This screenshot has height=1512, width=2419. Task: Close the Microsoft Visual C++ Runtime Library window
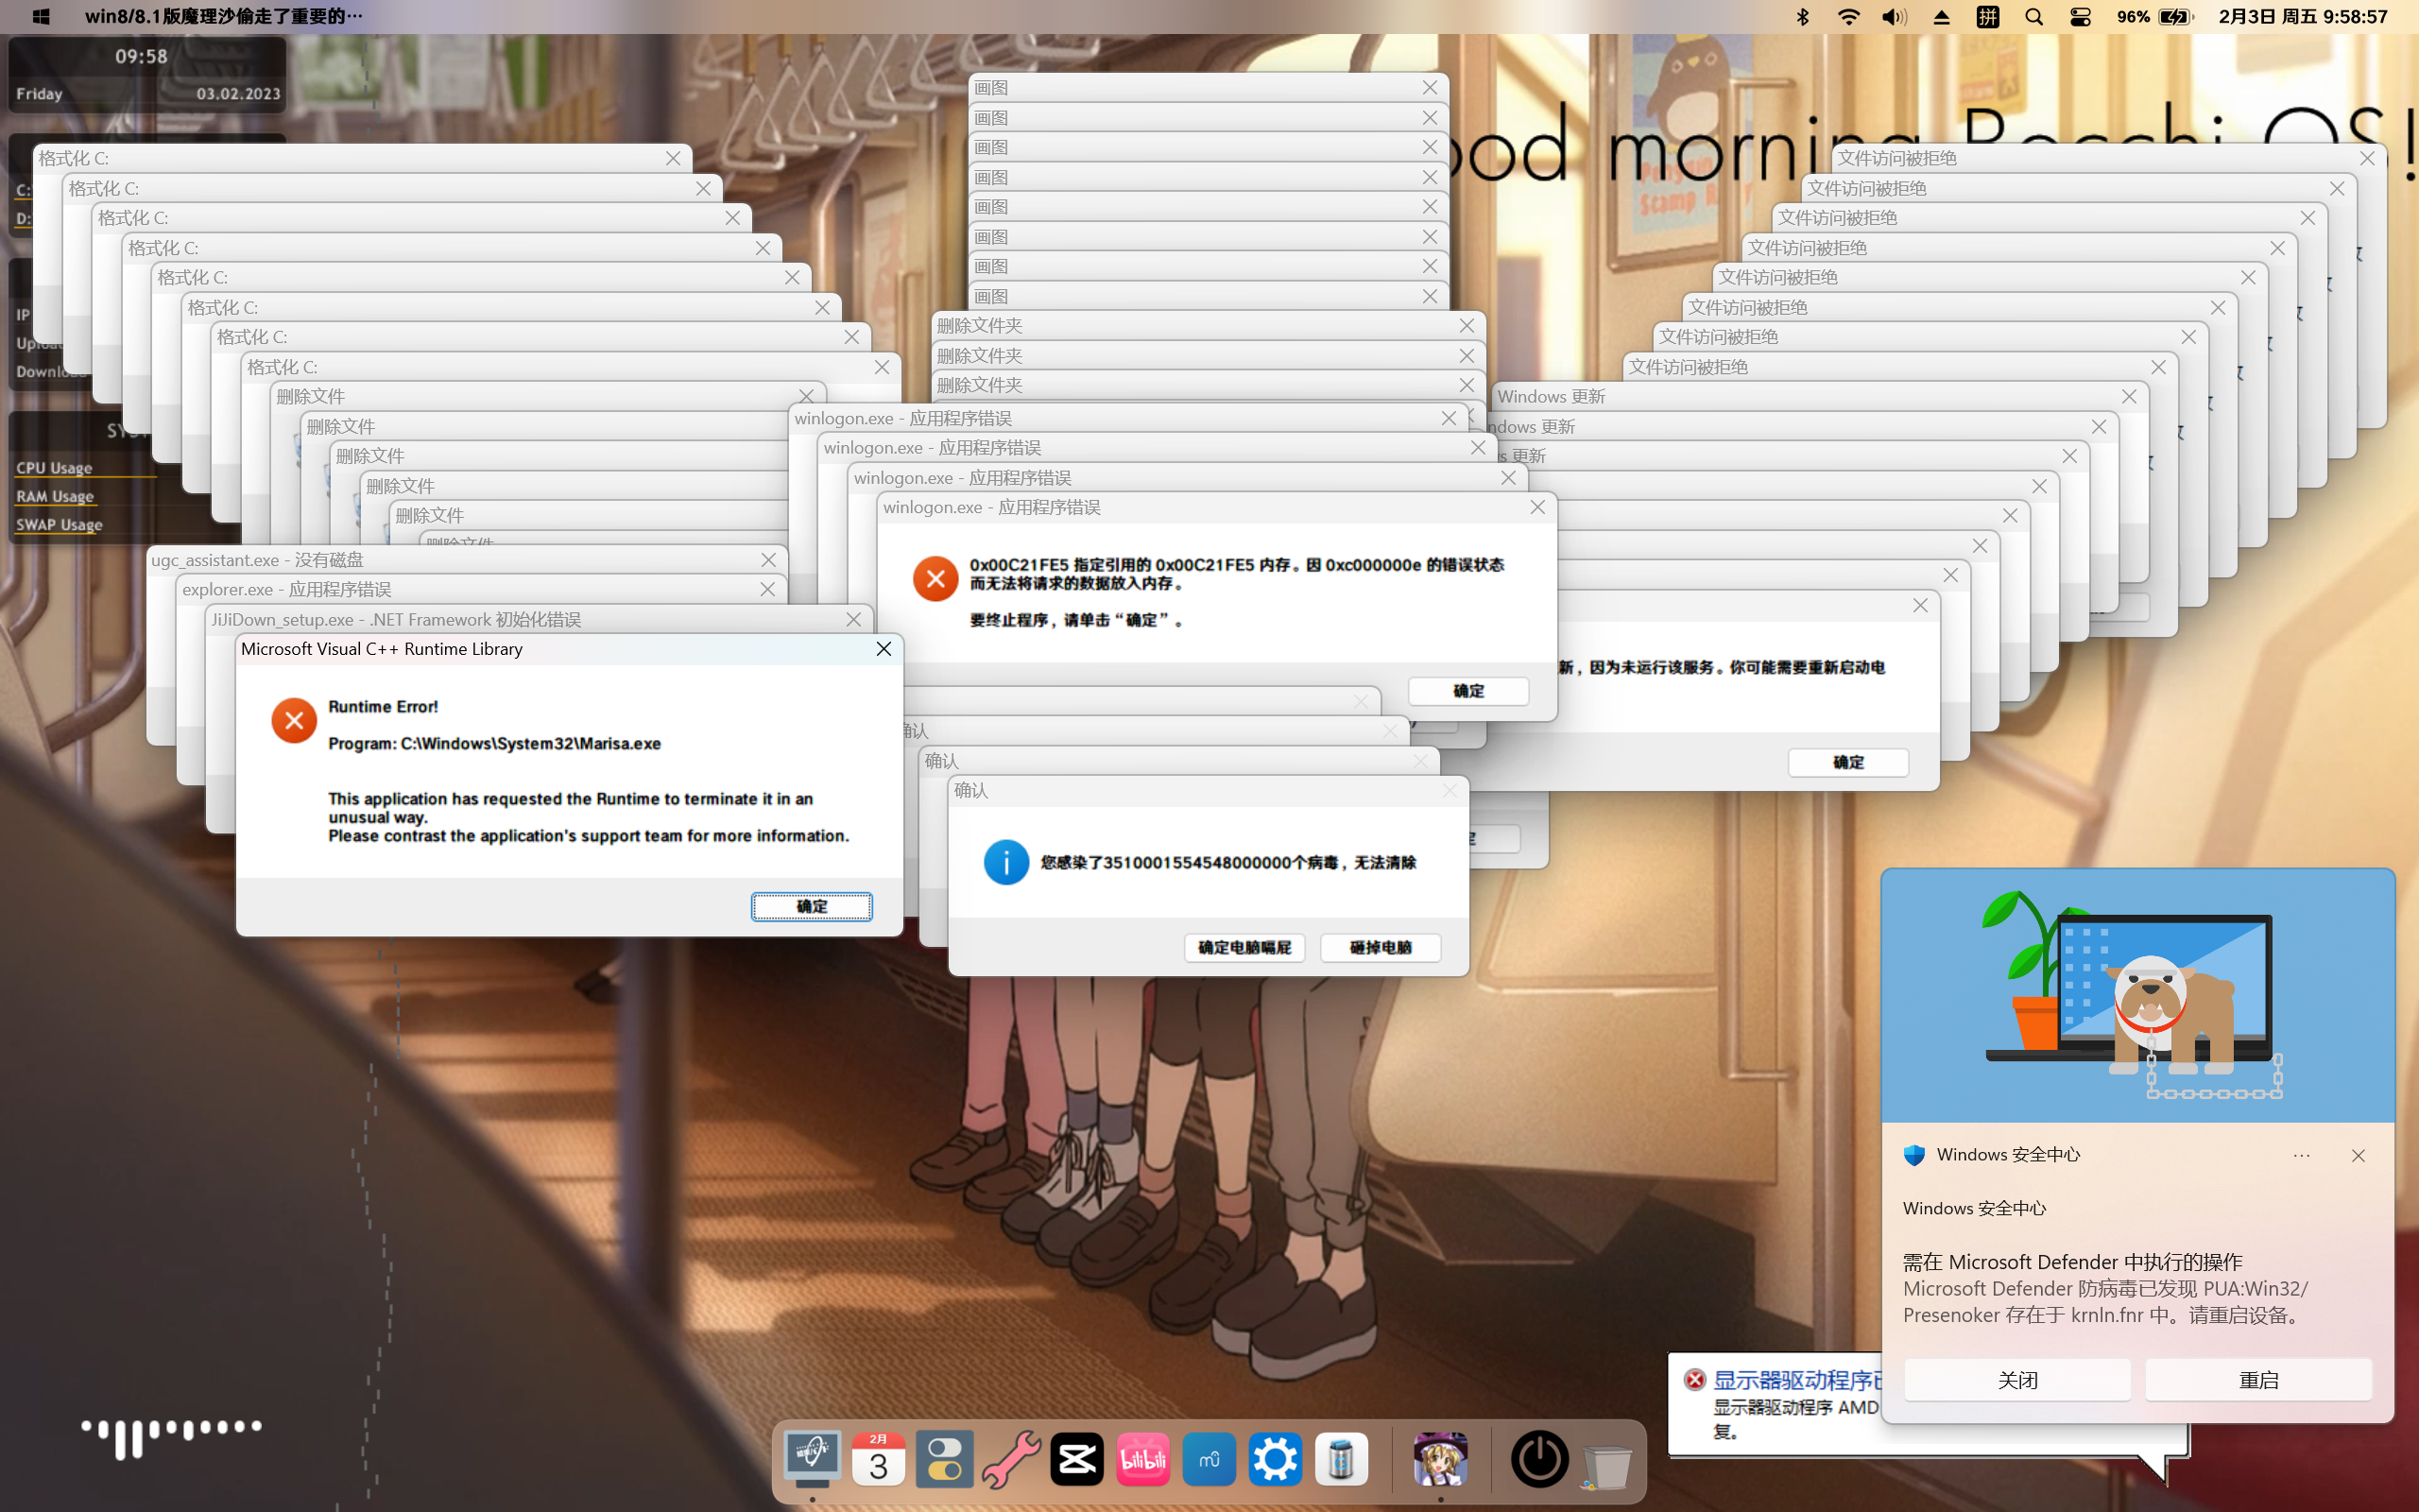coord(884,649)
